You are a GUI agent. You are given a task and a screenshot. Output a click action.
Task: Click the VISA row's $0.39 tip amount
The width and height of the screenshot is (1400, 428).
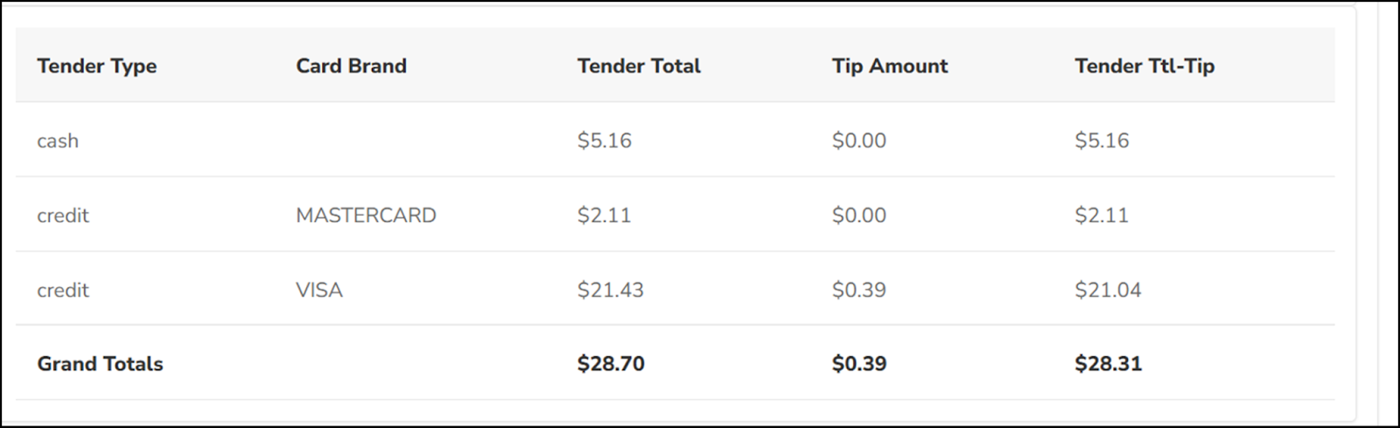[x=858, y=290]
